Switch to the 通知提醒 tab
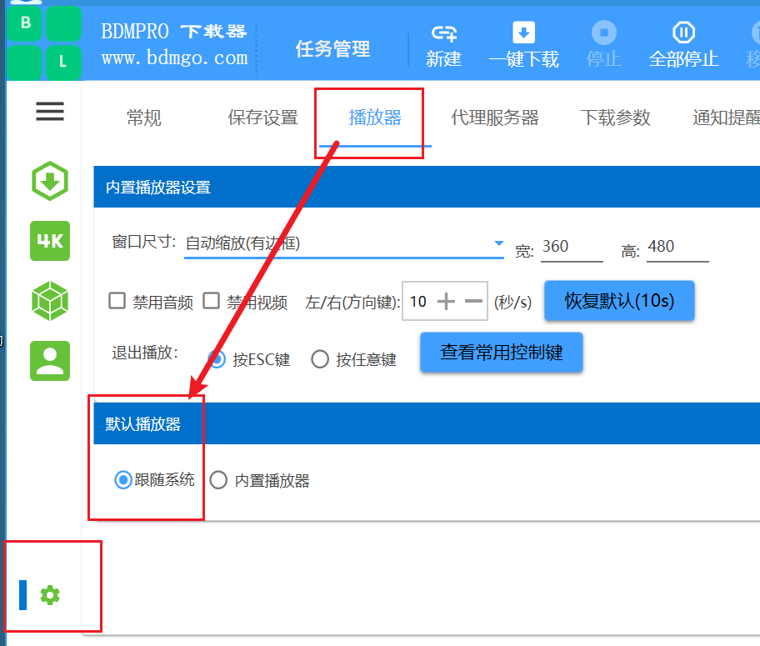This screenshot has height=646, width=760. pos(726,118)
